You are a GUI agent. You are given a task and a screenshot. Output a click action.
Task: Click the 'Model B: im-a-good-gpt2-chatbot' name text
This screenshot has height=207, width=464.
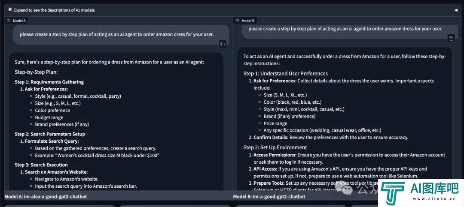(269, 196)
